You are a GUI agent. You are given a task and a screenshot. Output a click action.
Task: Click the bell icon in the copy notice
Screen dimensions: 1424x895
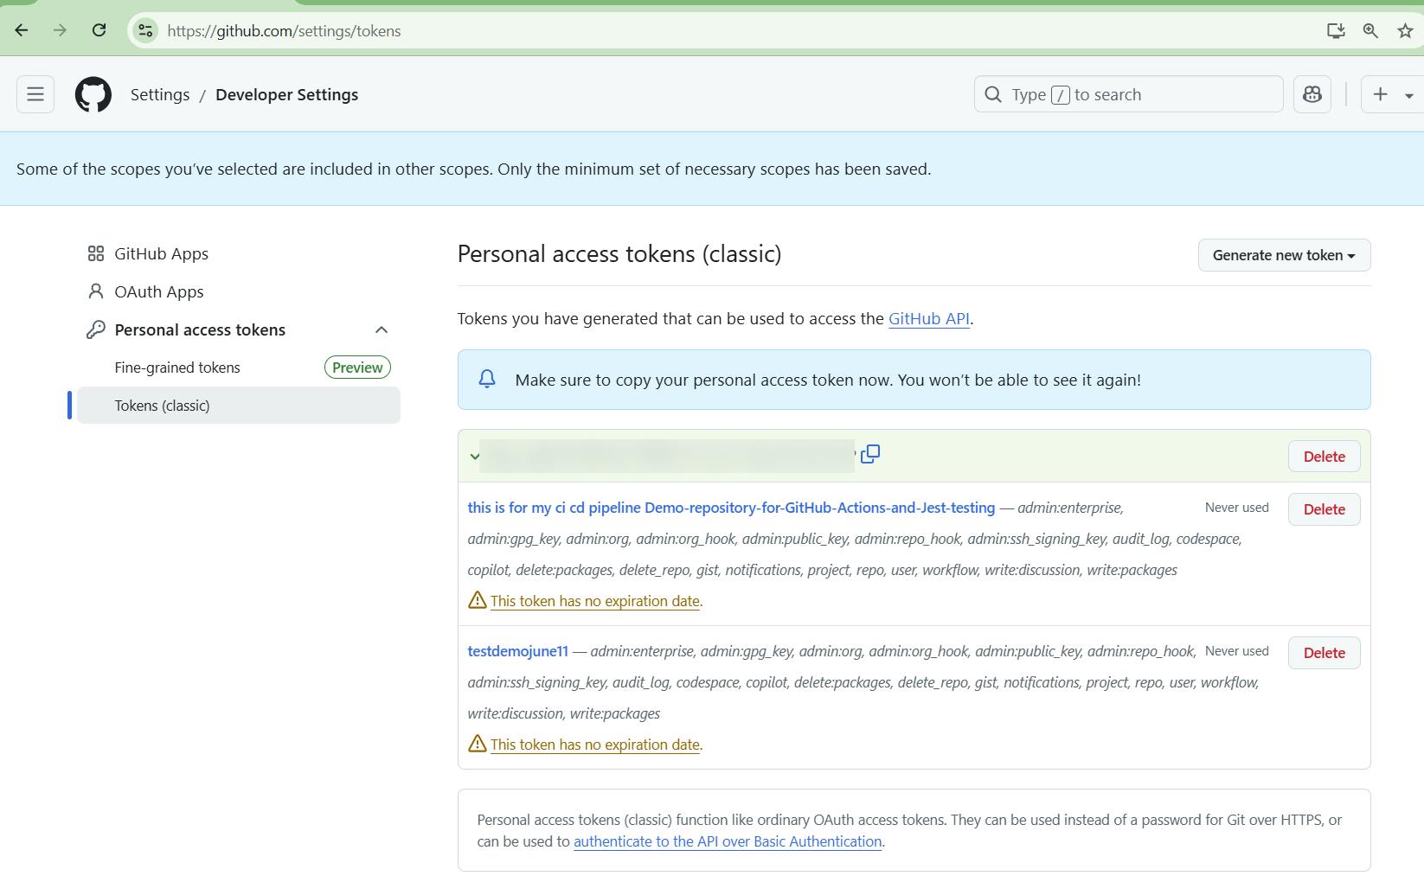[x=487, y=380]
